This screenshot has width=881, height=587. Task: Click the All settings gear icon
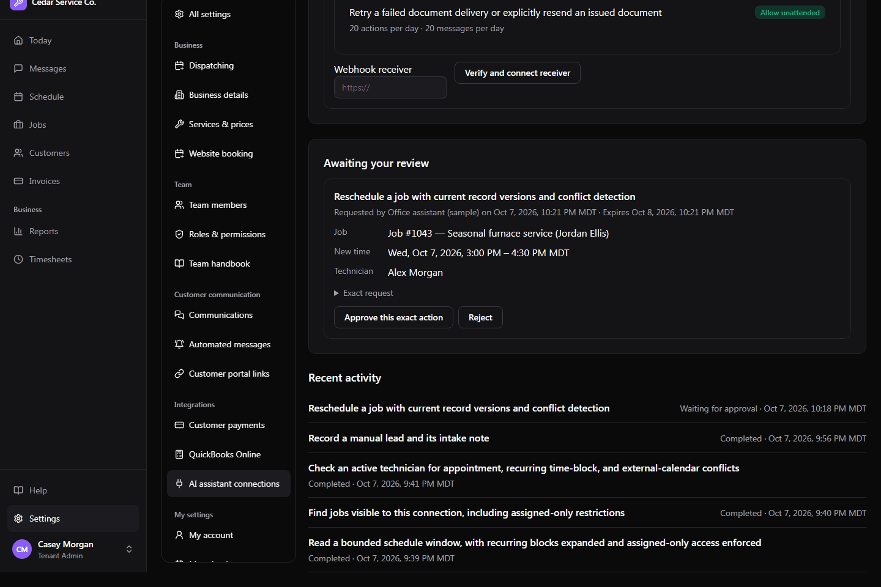179,14
